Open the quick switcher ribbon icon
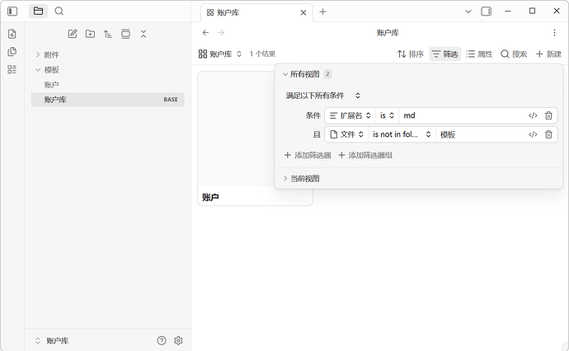The width and height of the screenshot is (569, 351). (x=12, y=34)
